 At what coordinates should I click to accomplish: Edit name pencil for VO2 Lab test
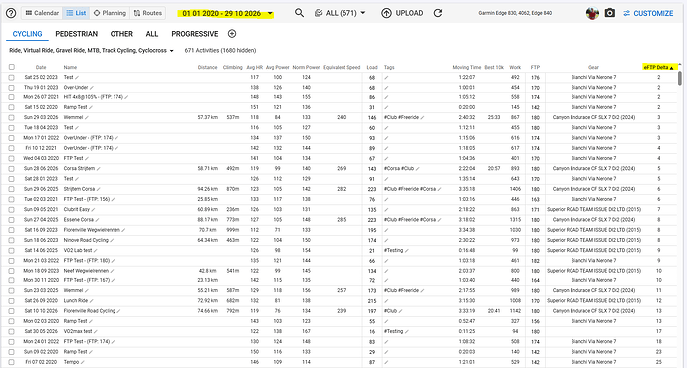point(96,251)
